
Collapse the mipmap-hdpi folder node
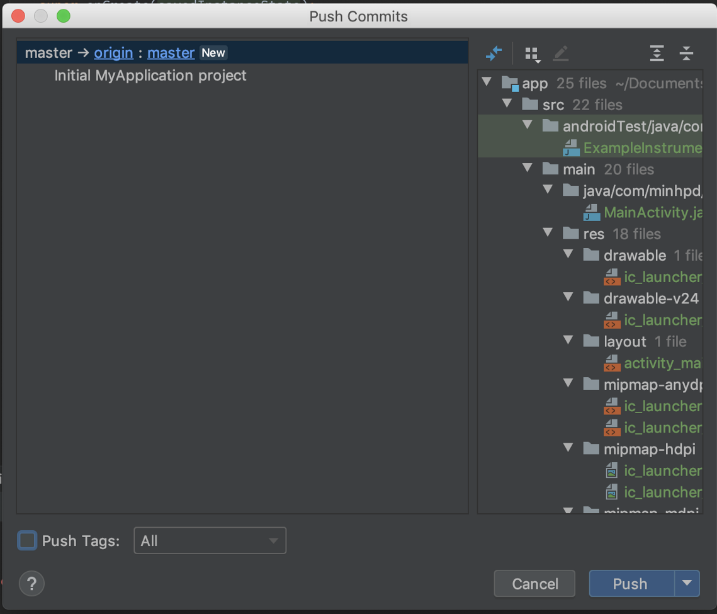568,448
